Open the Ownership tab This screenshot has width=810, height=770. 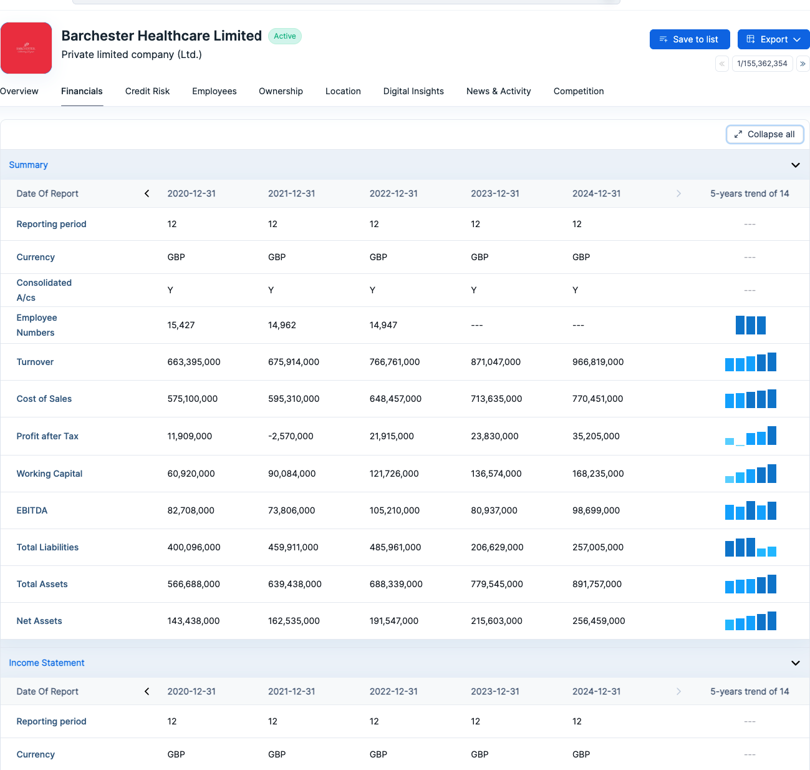281,91
